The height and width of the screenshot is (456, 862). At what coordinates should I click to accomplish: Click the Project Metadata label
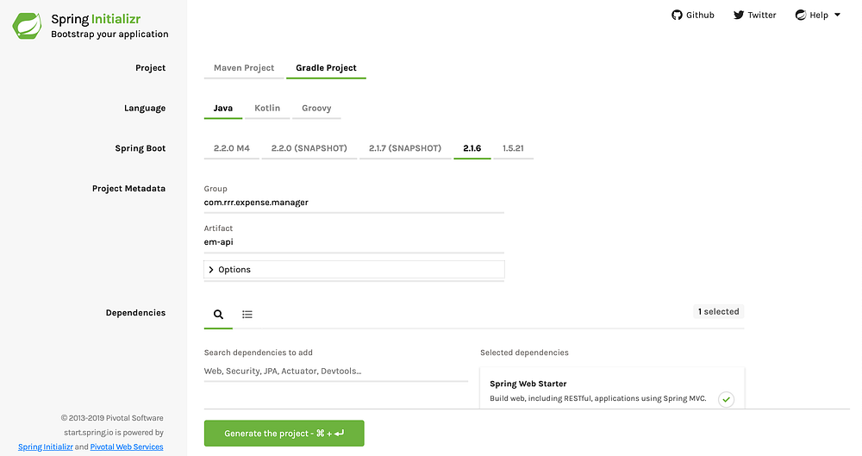128,188
